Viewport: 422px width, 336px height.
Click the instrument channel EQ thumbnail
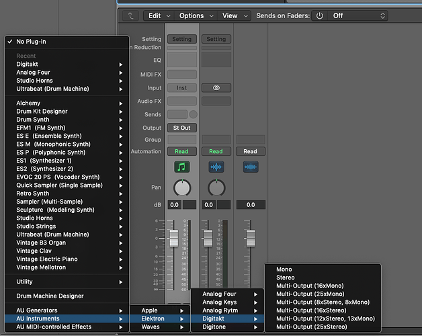[182, 60]
